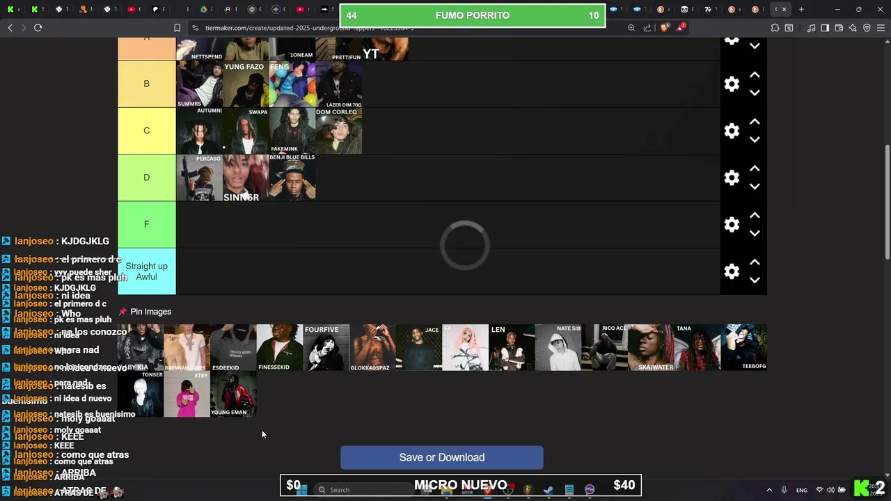Select FAKEMINK image in C tier
891x501 pixels.
(x=292, y=131)
